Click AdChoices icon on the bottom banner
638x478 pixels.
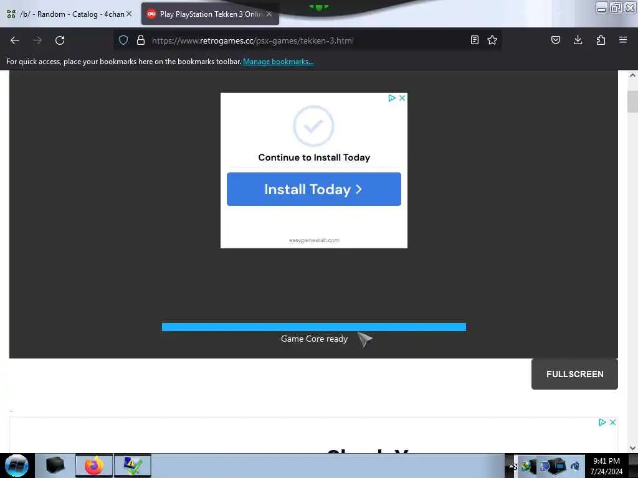coord(602,423)
